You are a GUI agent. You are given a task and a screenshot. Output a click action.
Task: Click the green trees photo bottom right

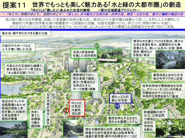click(170, 128)
